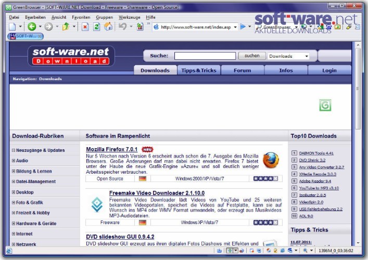Click the blue tray icon in status bar
Screen dimensions: 368x260
coord(219,251)
